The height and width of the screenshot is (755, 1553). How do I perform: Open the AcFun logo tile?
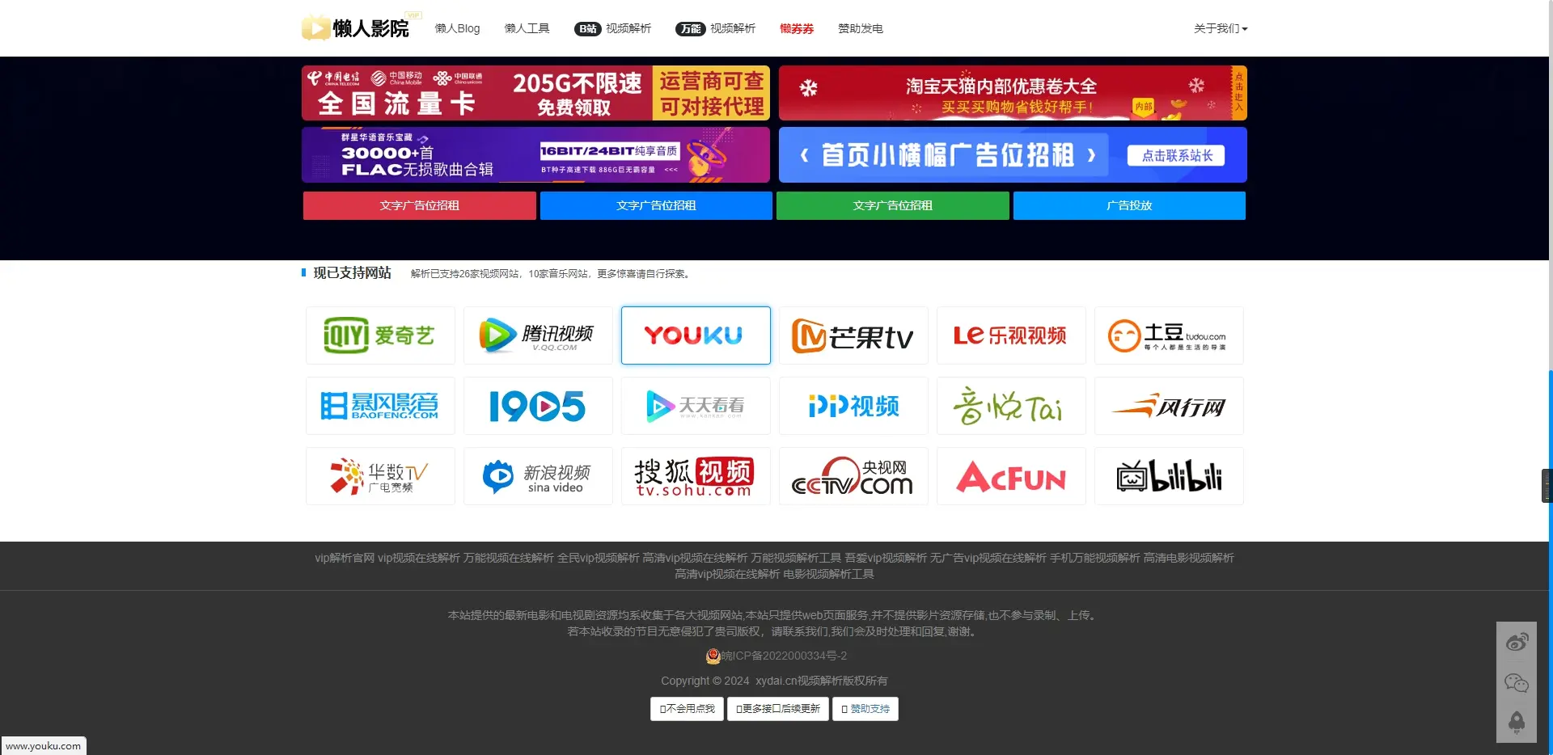click(1011, 476)
